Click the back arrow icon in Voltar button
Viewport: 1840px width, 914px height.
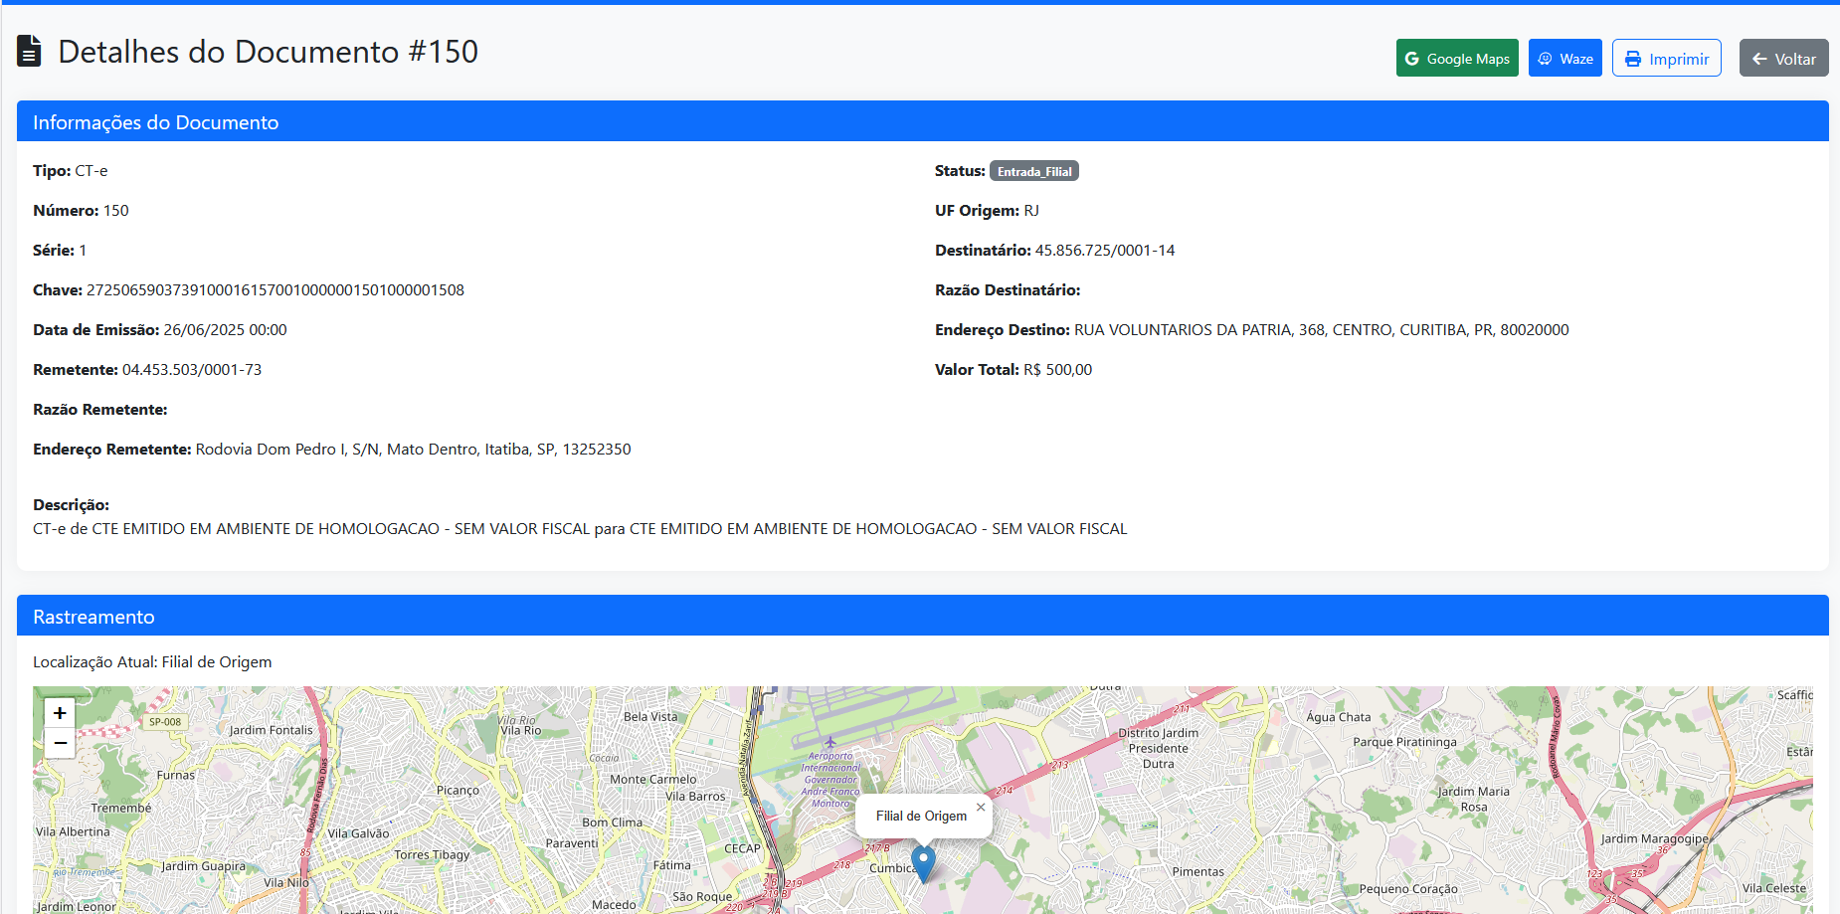1757,58
